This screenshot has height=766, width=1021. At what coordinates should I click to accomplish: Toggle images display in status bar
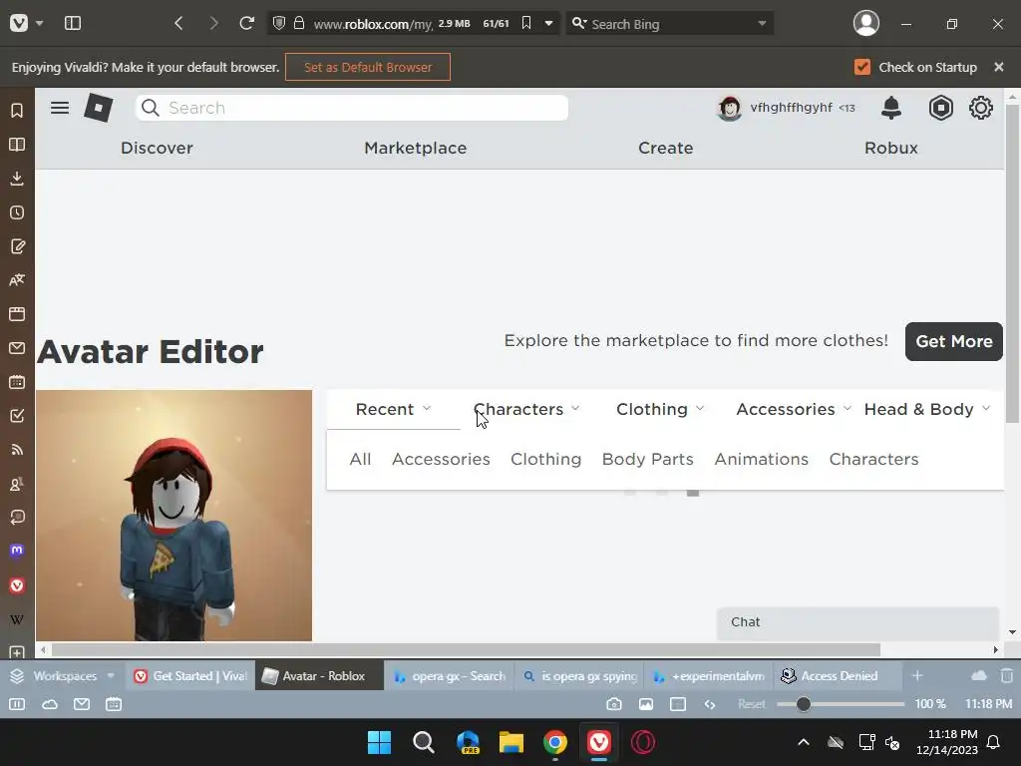tap(646, 704)
